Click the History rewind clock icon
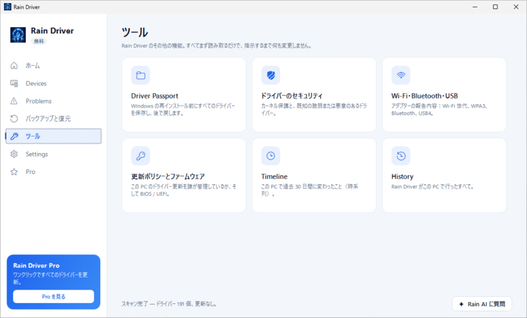527x318 pixels. click(400, 156)
